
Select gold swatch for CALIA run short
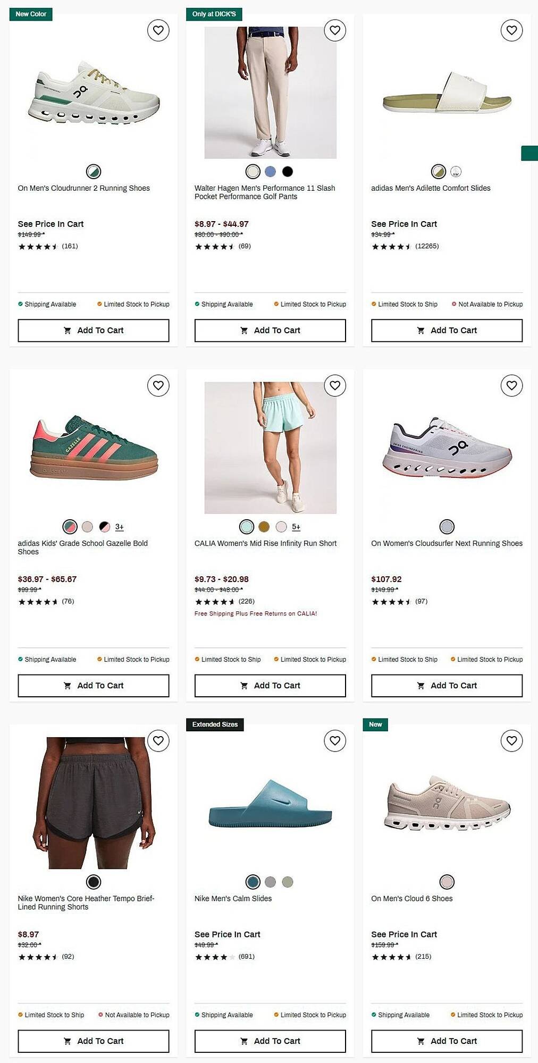[264, 527]
